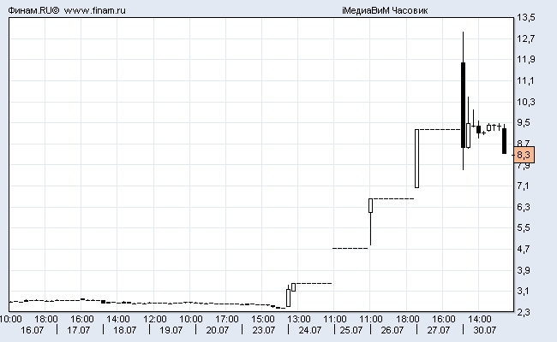Click the 20.07 date label
Screen dimensions: 557x342
click(x=218, y=330)
